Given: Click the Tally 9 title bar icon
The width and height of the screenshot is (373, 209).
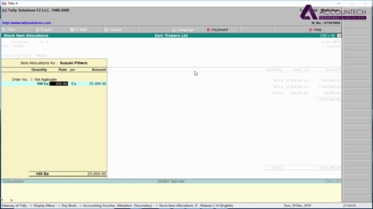Looking at the screenshot, I should point(4,3).
